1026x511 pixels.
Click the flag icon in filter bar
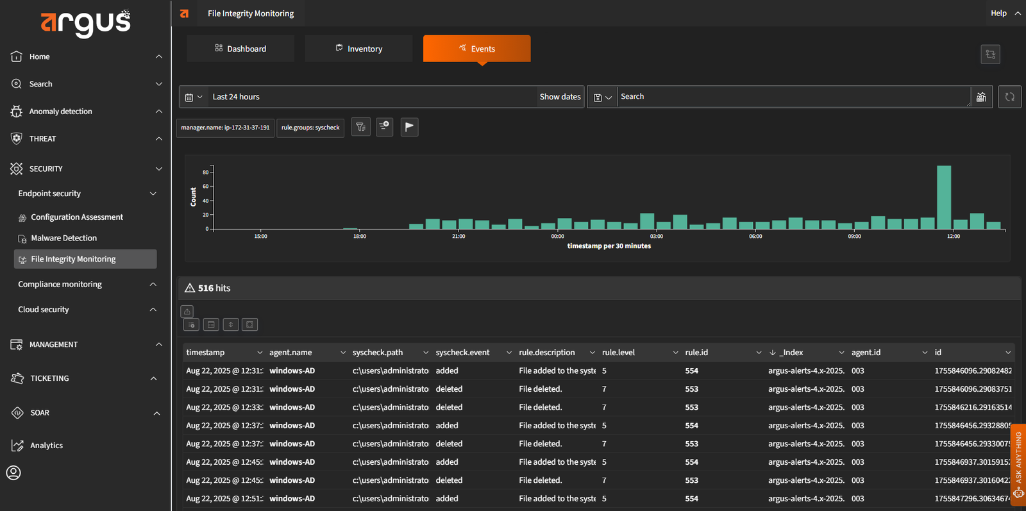[409, 127]
